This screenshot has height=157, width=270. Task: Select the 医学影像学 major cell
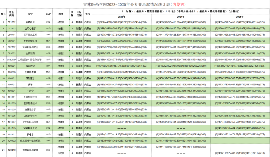coord(30,72)
